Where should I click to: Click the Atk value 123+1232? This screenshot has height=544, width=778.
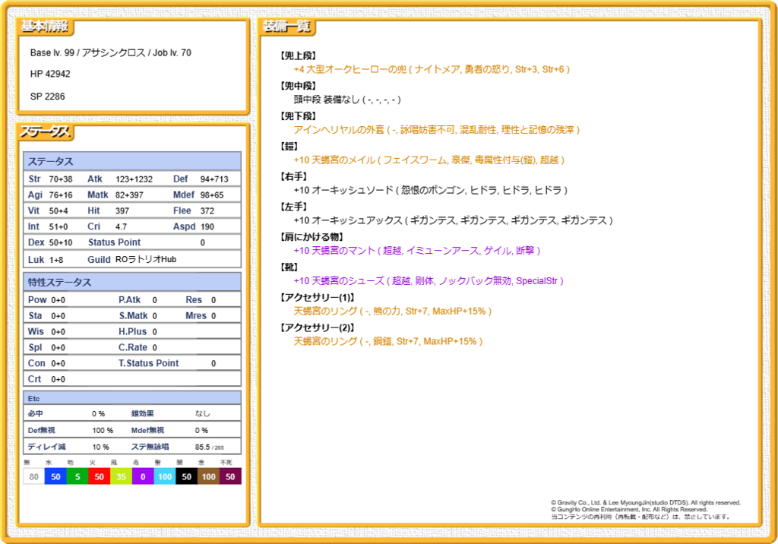coord(134,179)
